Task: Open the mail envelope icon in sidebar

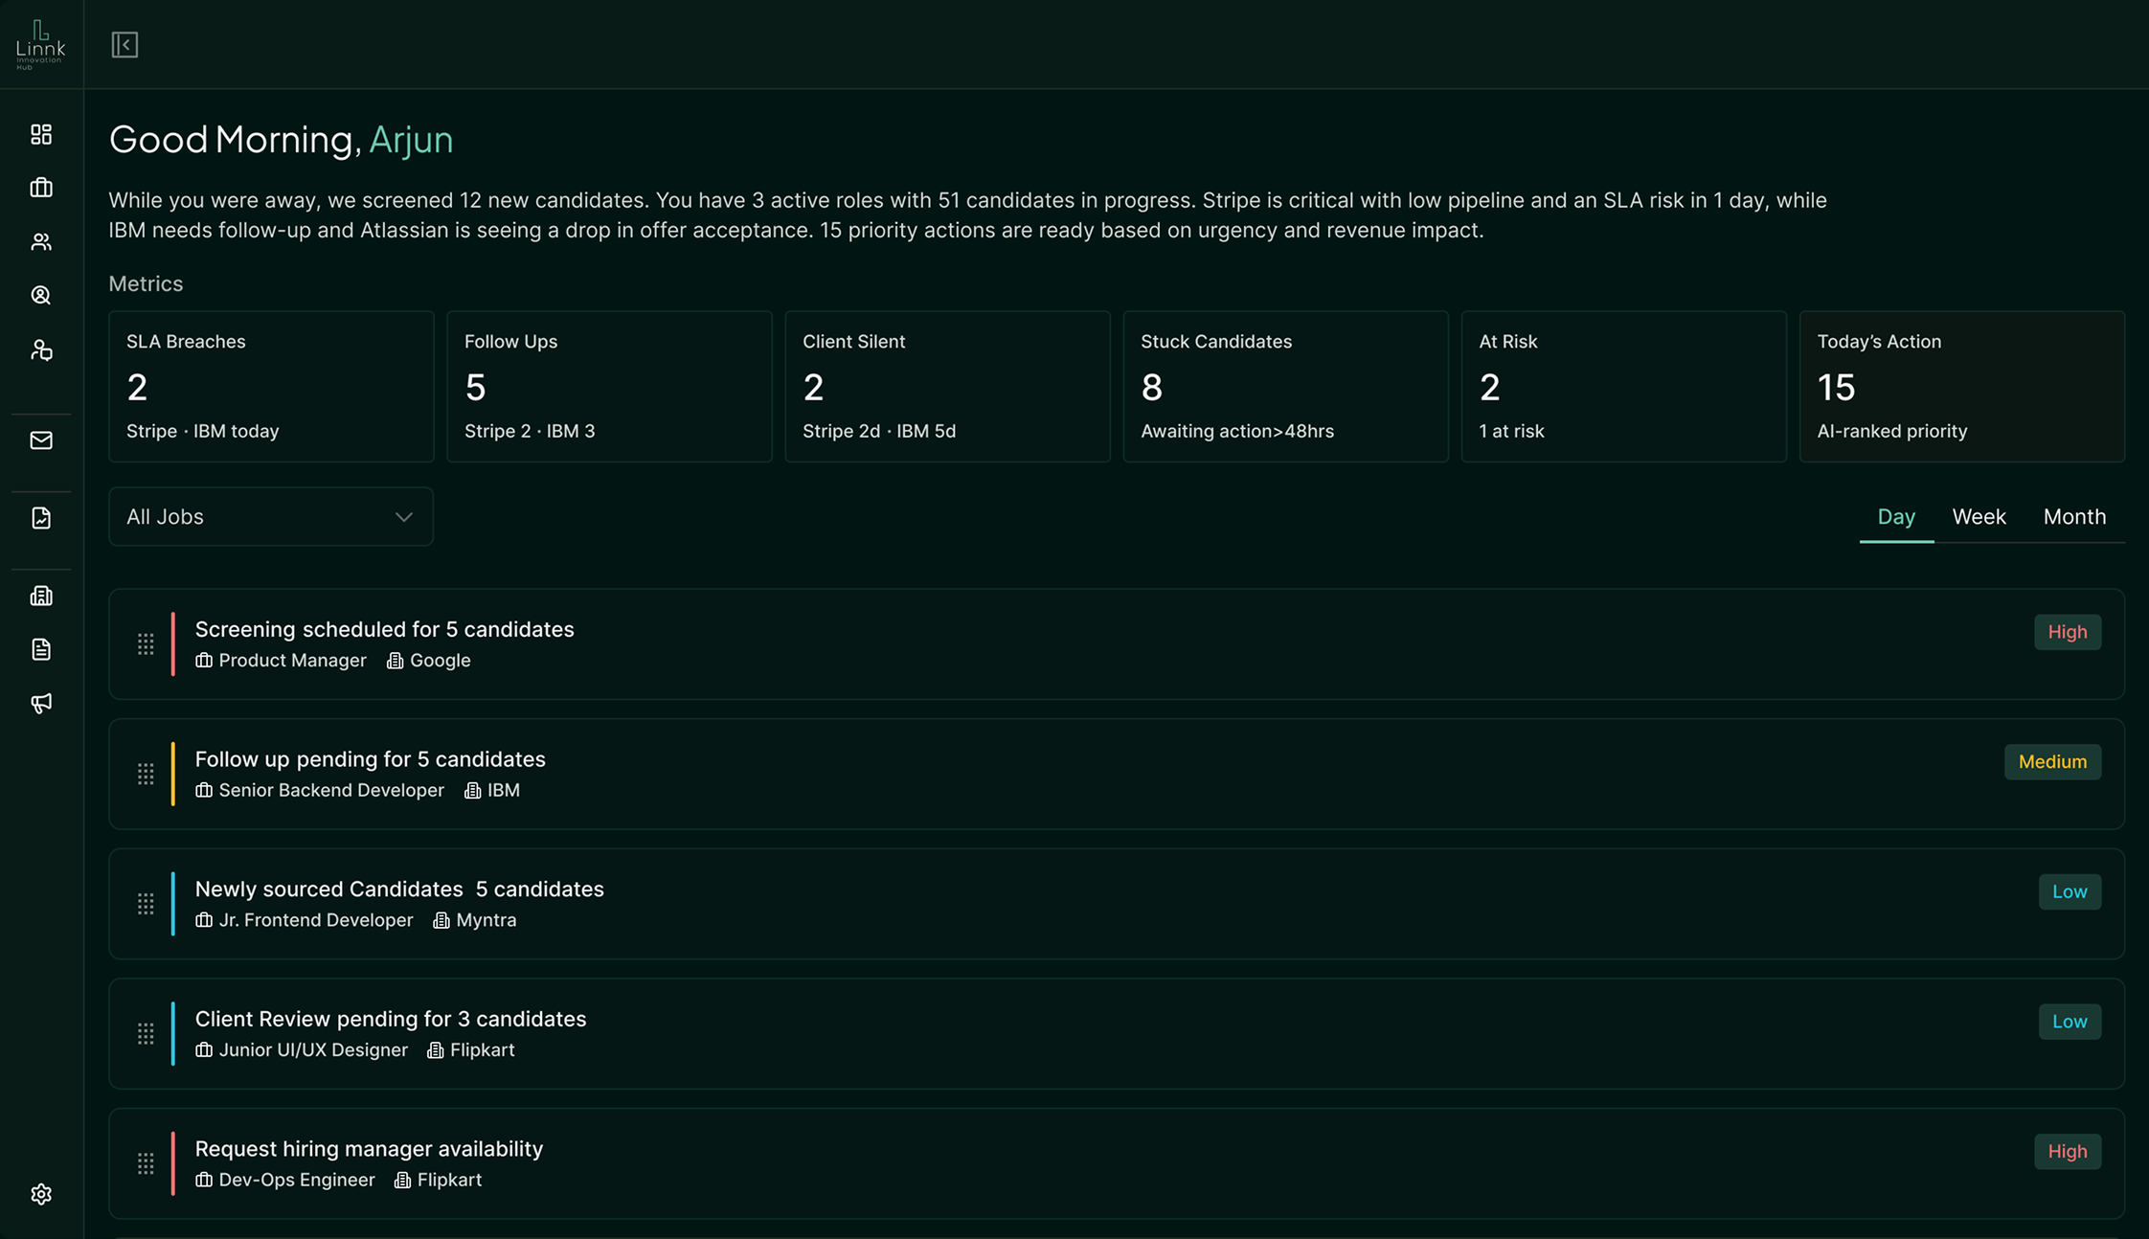Action: 41,440
